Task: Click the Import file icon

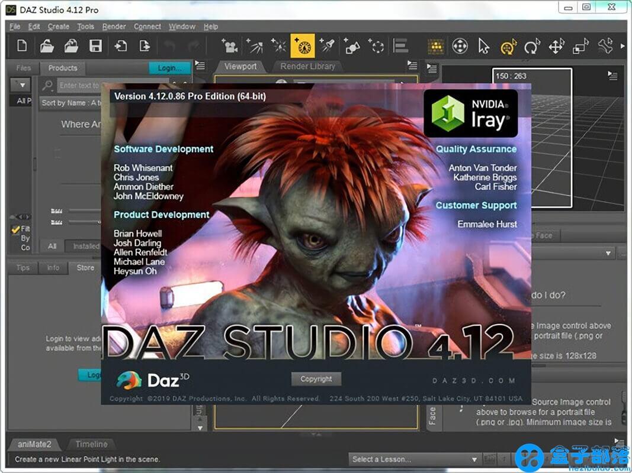Action: [x=120, y=46]
